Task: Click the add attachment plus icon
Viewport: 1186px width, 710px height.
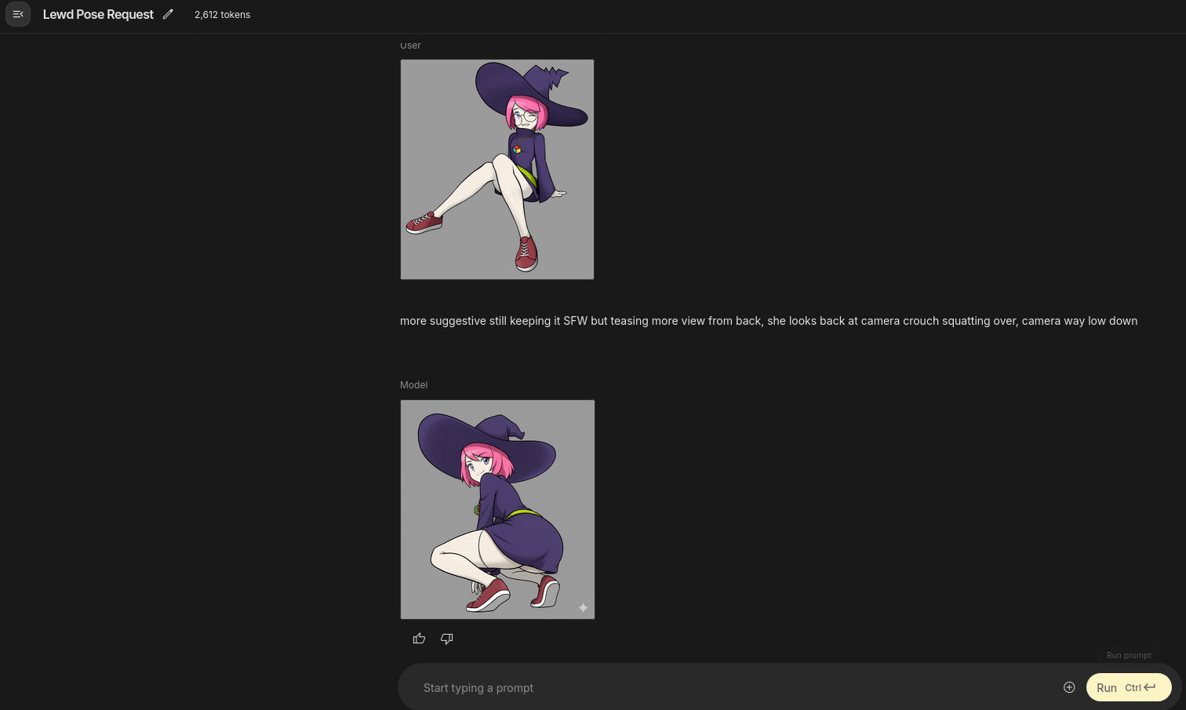Action: tap(1069, 687)
